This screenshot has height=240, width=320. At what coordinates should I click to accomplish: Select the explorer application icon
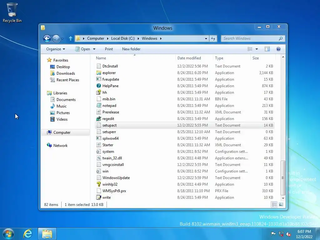point(98,72)
